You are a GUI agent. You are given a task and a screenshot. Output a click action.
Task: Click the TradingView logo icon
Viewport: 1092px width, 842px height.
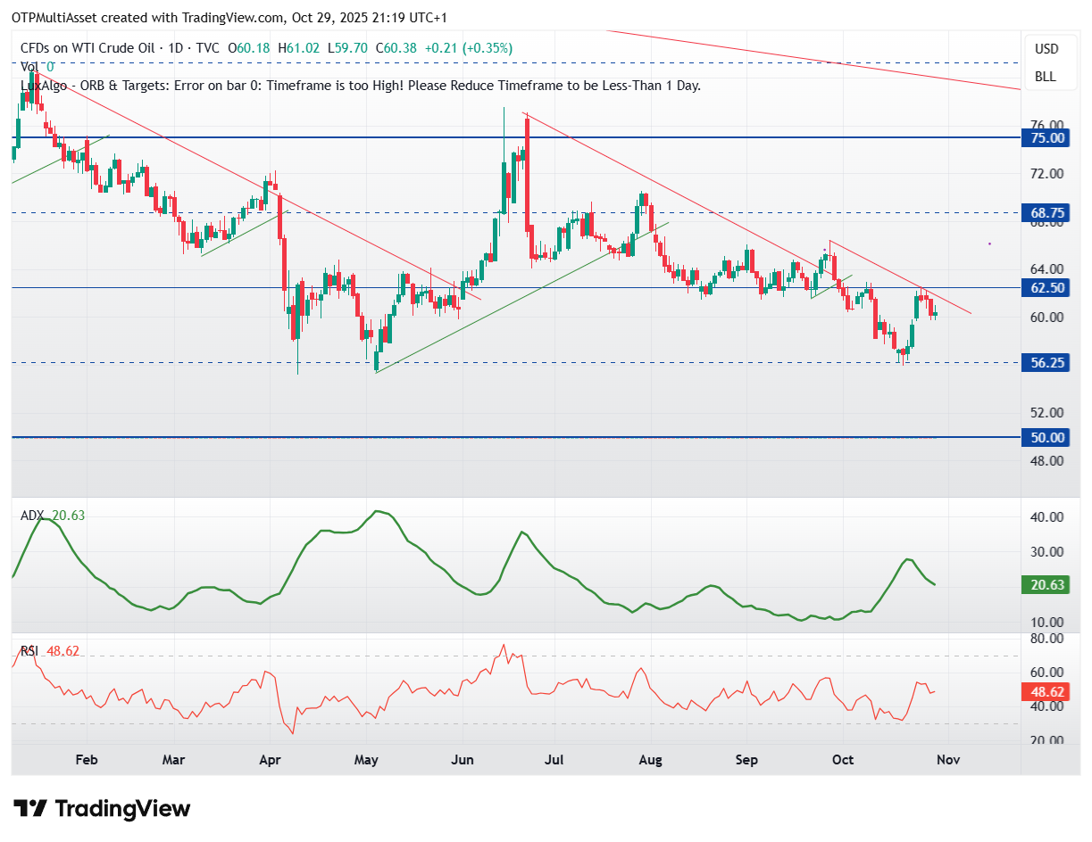click(31, 809)
